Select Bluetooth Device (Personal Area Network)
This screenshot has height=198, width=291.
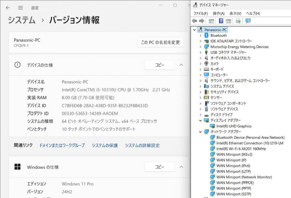click(250, 137)
